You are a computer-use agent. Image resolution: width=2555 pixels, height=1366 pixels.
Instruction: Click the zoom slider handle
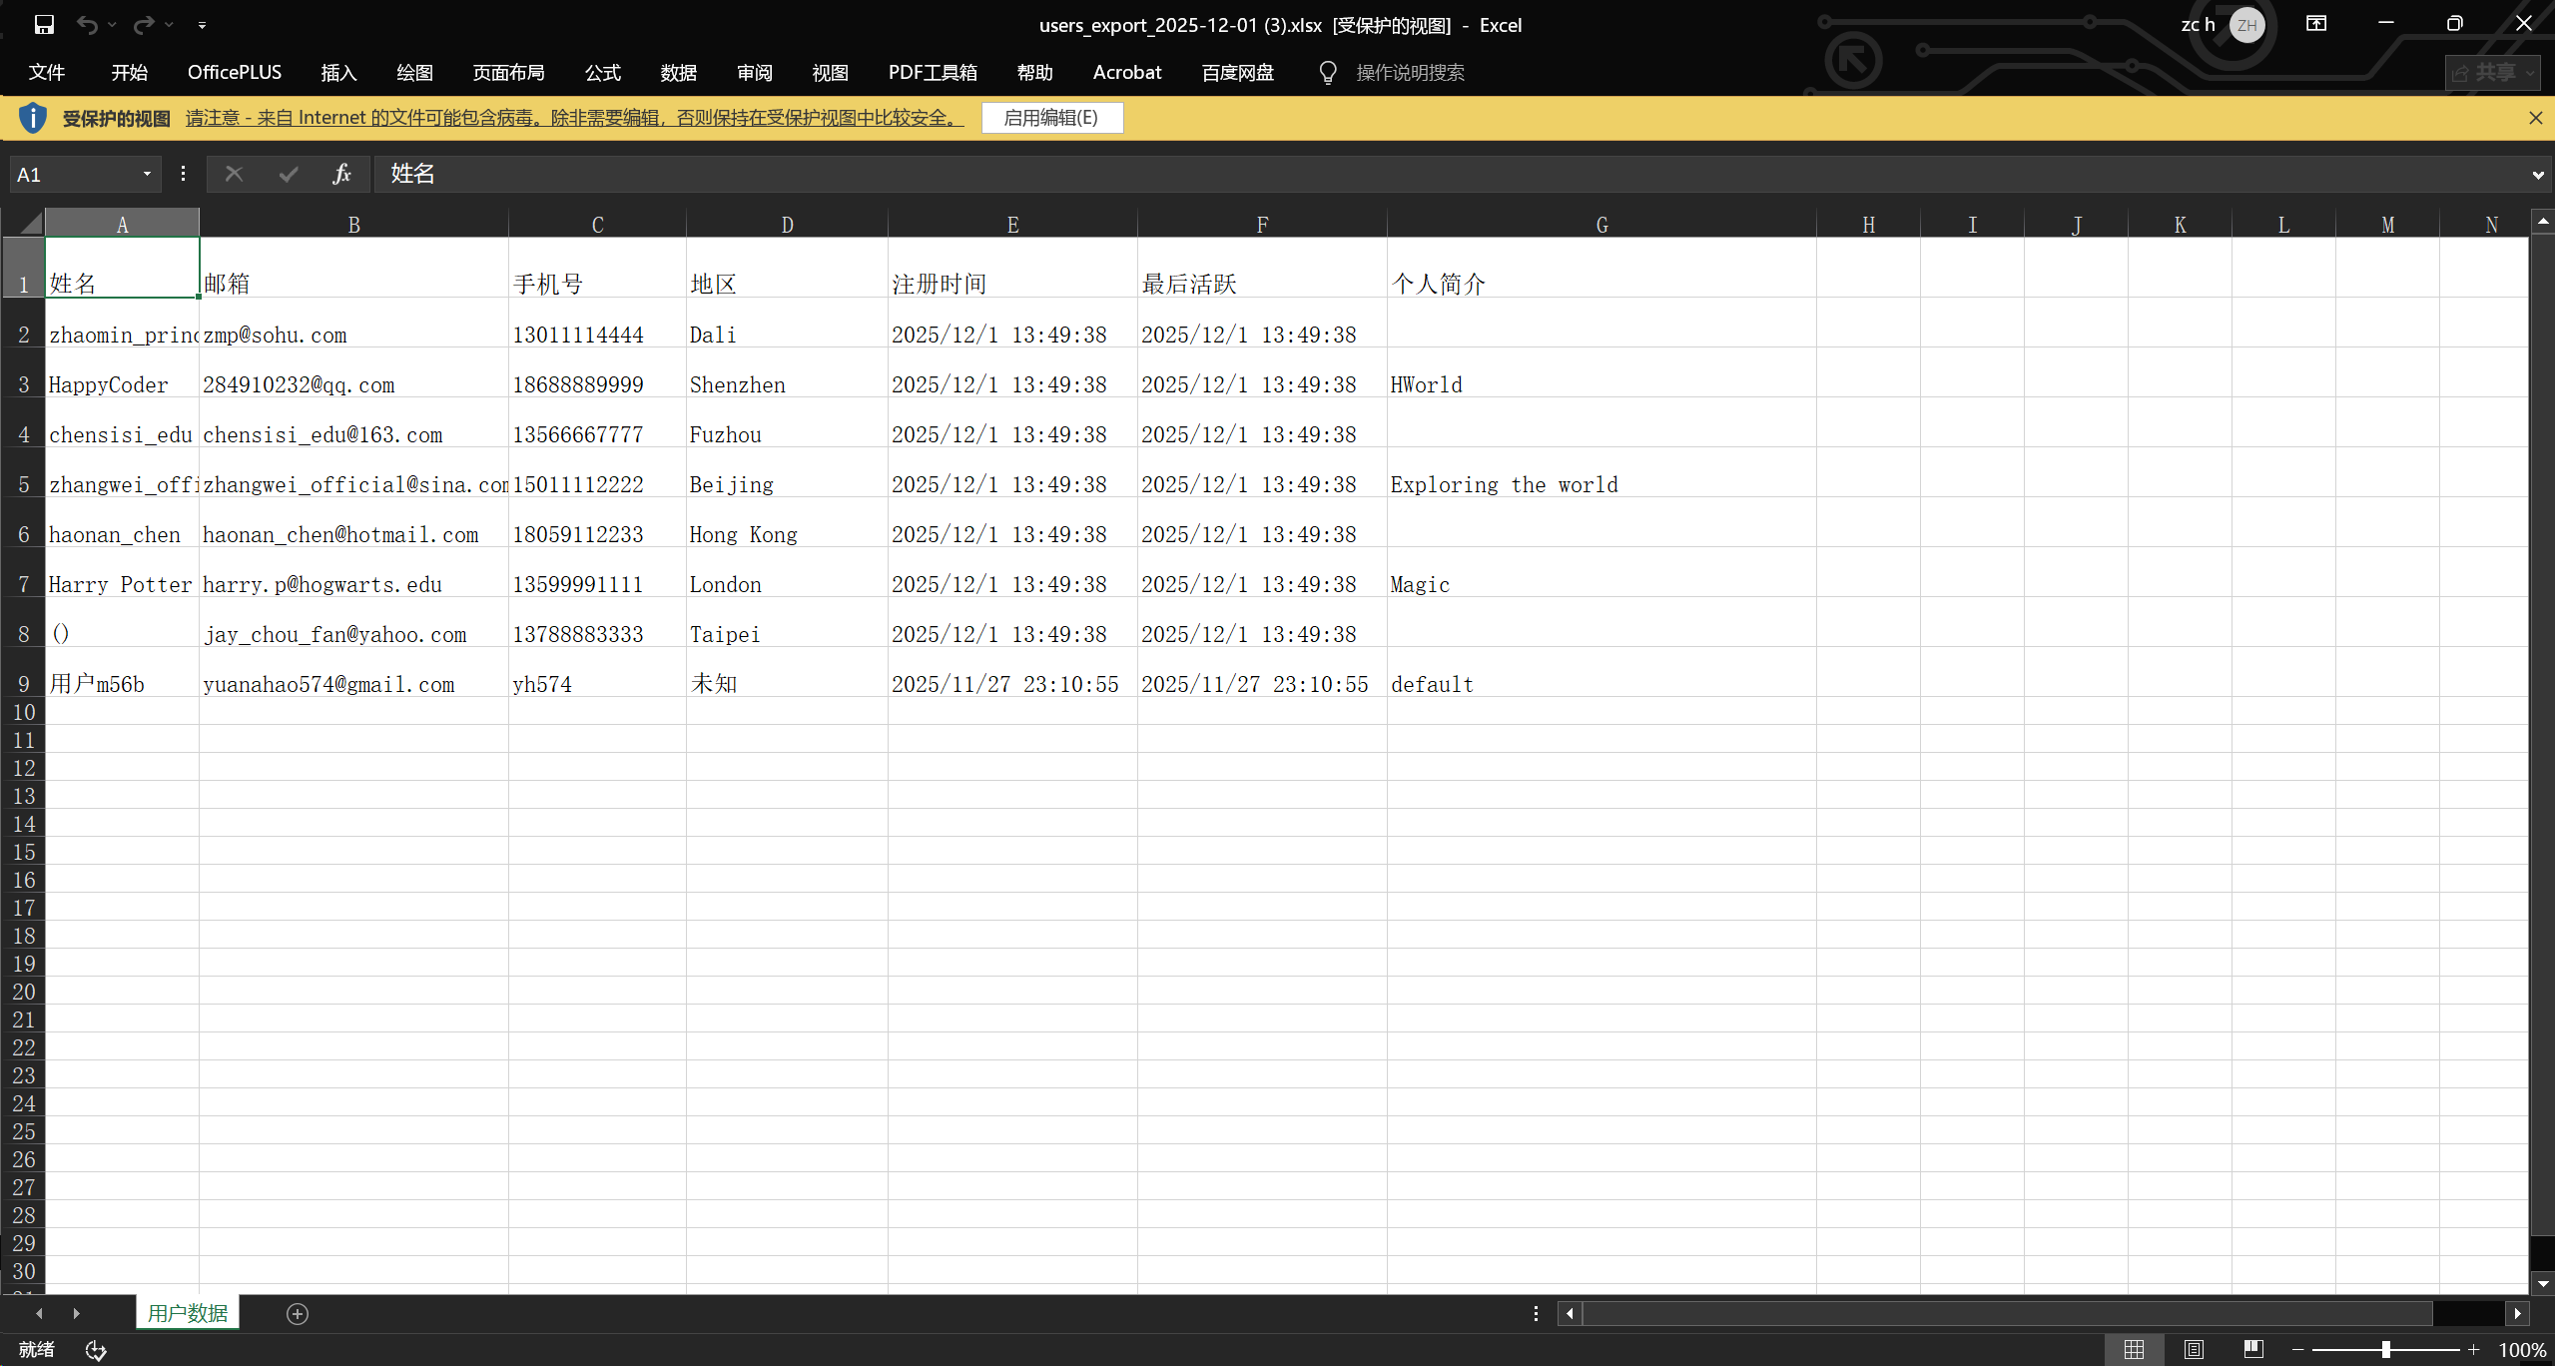tap(2385, 1350)
